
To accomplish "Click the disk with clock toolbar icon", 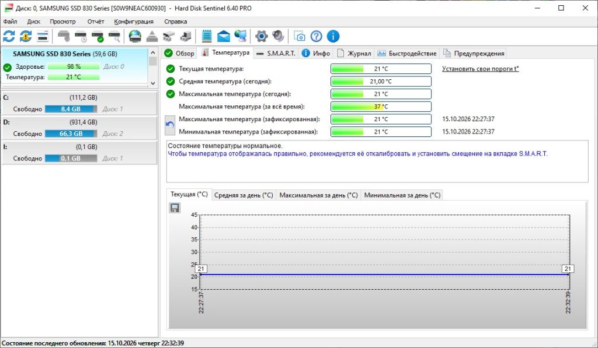I will 81,36.
